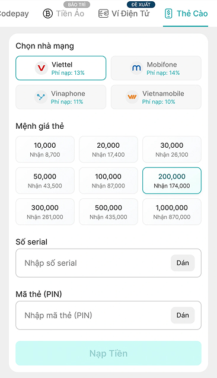This screenshot has height=378, width=217.
Task: Switch to the Ví Điện Tử tab
Action: click(x=125, y=14)
